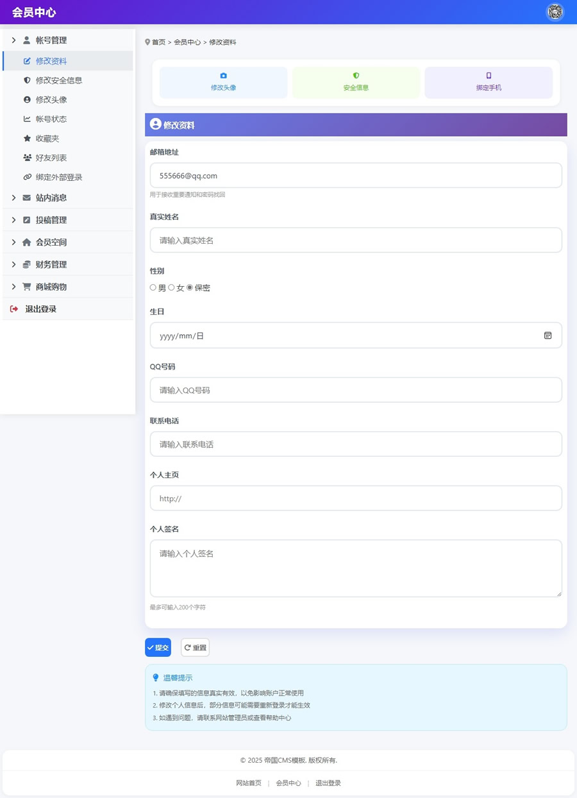Image resolution: width=577 pixels, height=798 pixels.
Task: Click the 提交 submit button
Action: point(158,647)
